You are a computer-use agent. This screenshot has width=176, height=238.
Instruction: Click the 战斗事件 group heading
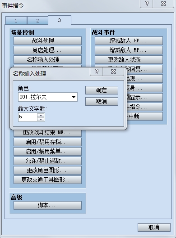(103, 32)
